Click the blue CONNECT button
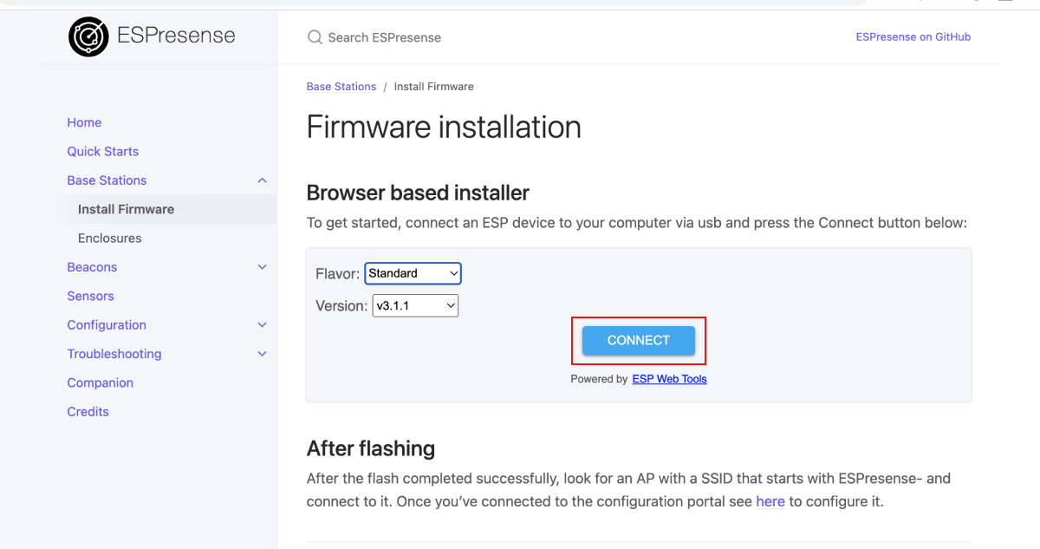The image size is (1040, 549). coord(639,340)
